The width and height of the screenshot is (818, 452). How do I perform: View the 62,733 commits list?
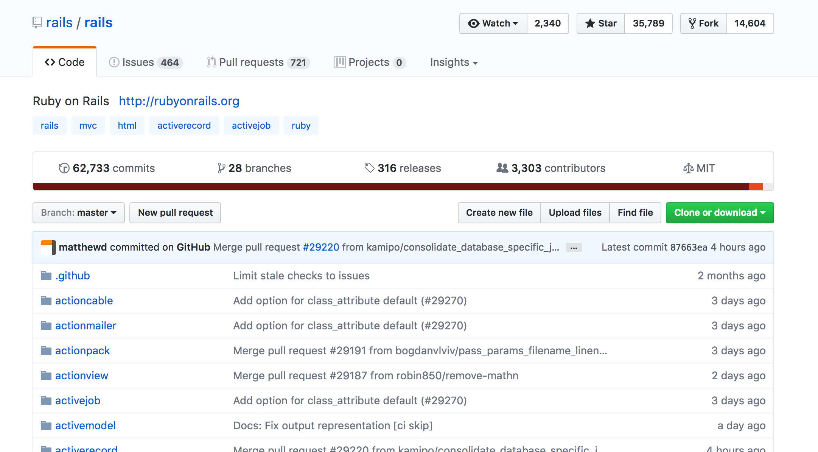click(x=107, y=168)
